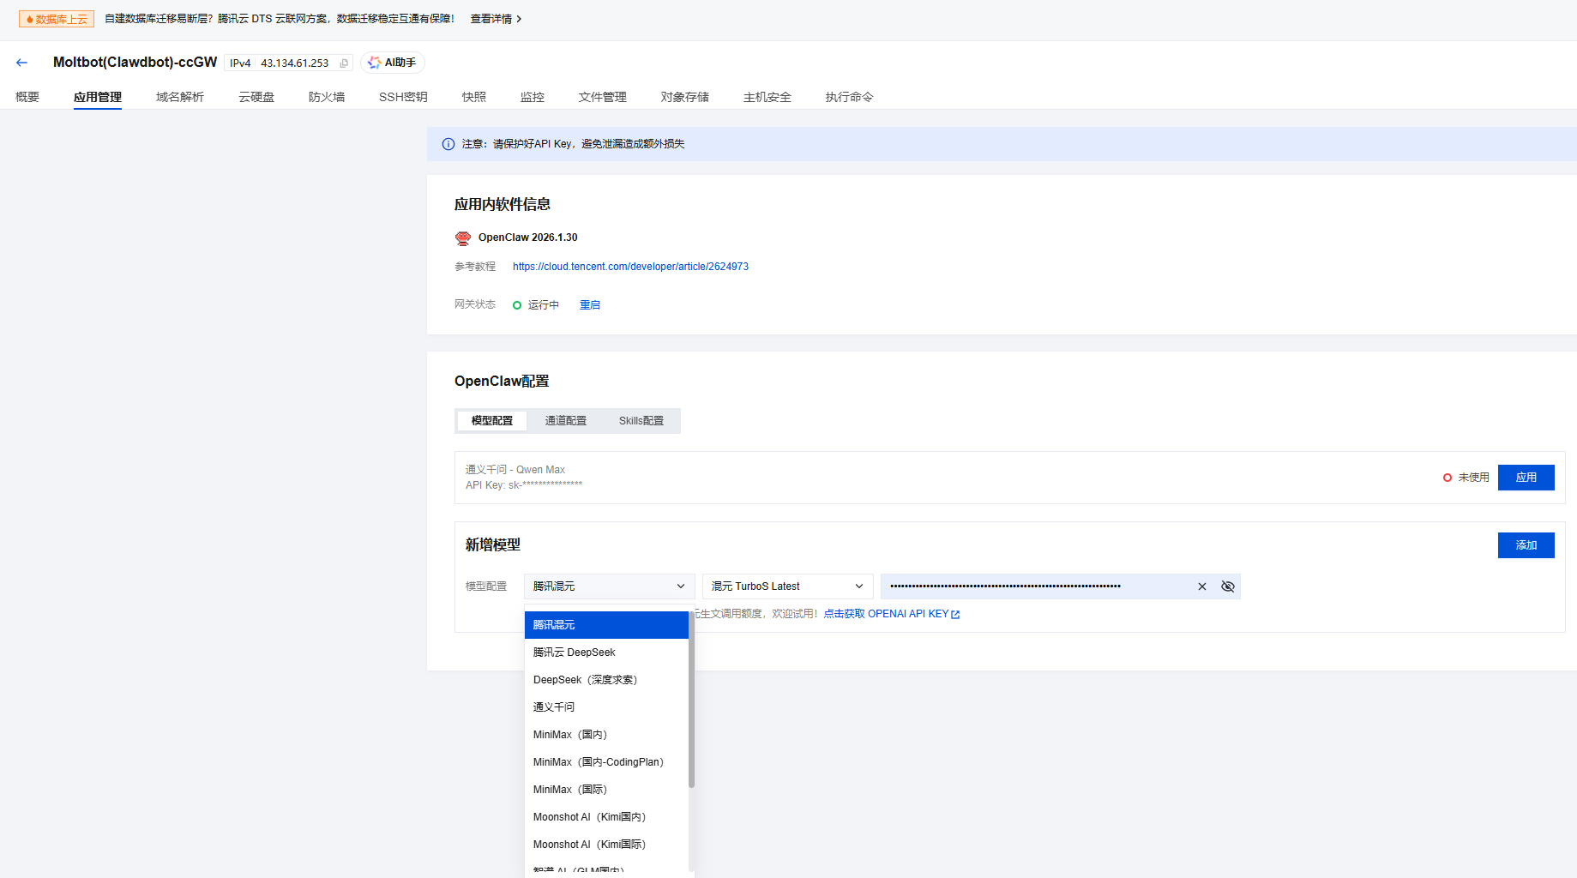Pick Moonshot AI(Kimi国内) option
The image size is (1577, 878).
tap(606, 817)
